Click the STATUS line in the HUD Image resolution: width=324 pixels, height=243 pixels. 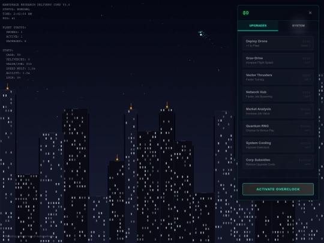pos(16,9)
